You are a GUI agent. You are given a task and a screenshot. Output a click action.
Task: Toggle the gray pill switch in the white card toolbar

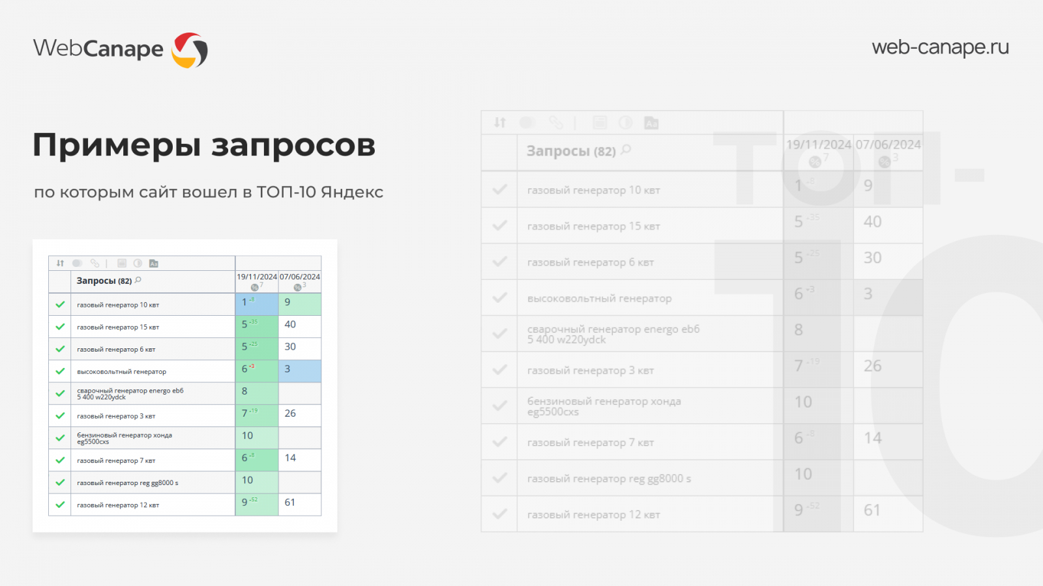coord(77,263)
